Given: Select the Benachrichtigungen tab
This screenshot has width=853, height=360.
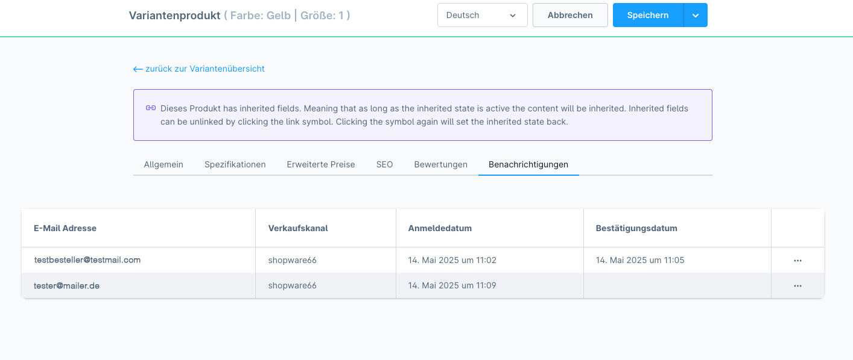Looking at the screenshot, I should click(x=528, y=164).
